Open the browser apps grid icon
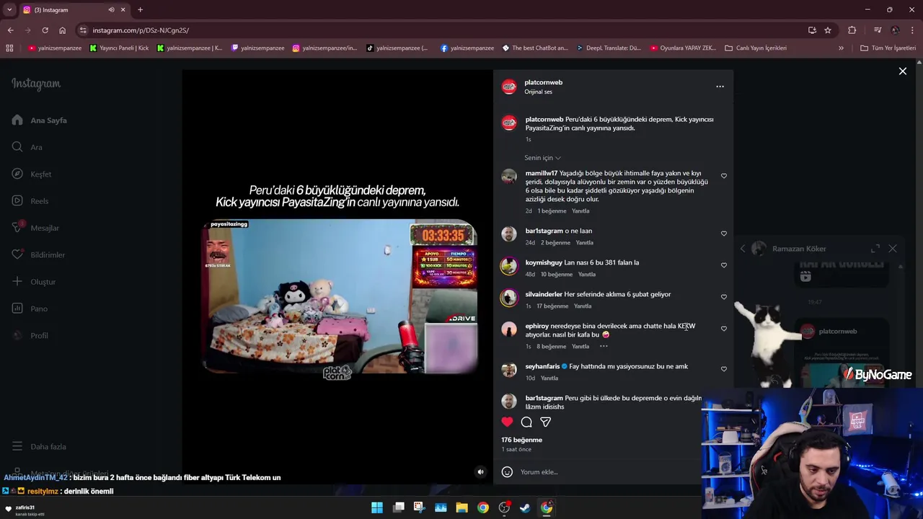The image size is (923, 519). (9, 48)
